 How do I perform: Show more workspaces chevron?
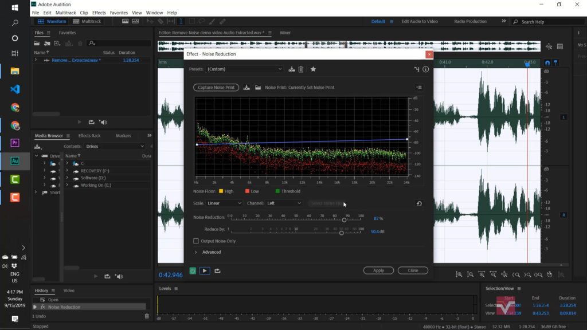pyautogui.click(x=504, y=21)
